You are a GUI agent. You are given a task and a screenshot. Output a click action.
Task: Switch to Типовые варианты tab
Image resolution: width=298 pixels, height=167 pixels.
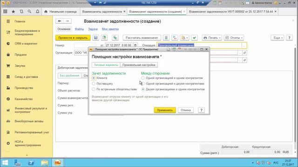coord(106,65)
